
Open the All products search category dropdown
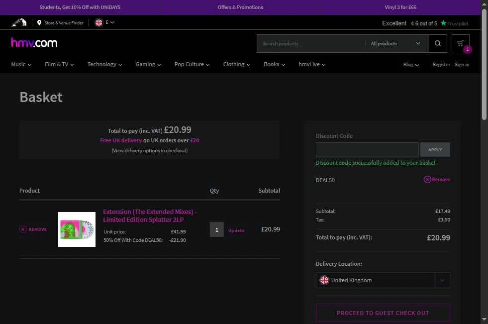(396, 44)
